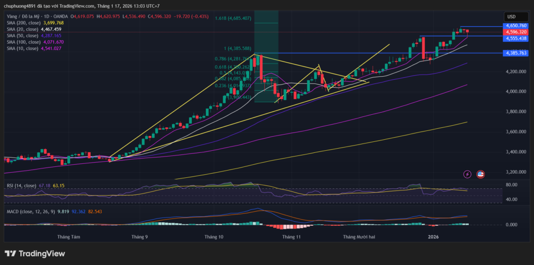Screen dimensions: 534x265
Task: Click the red current price label 4,596.320
Action: (516, 32)
